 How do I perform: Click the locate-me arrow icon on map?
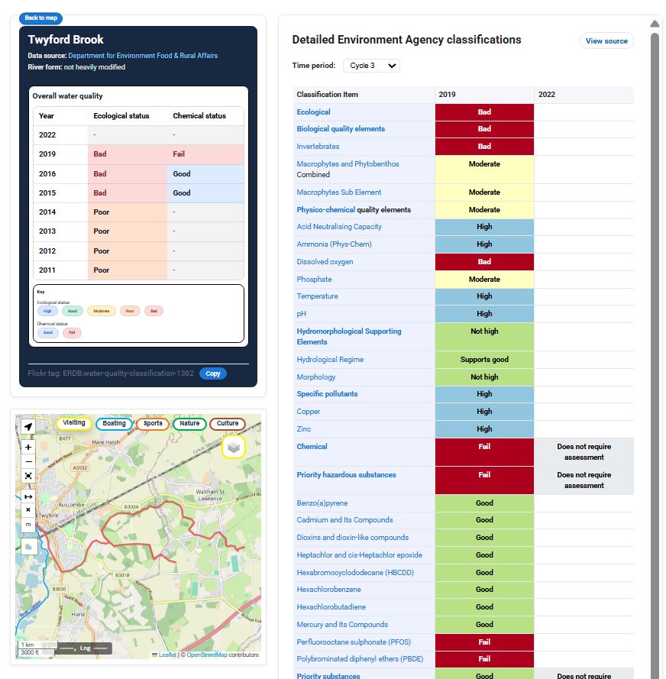[28, 427]
